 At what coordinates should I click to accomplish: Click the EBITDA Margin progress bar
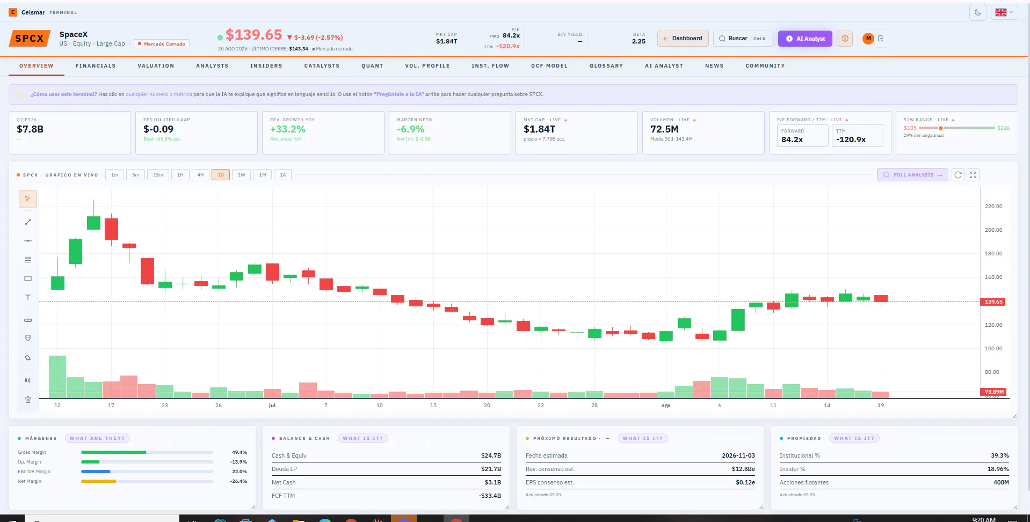pos(147,472)
